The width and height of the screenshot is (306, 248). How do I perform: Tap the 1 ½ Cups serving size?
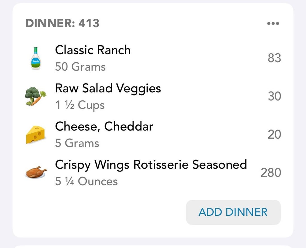pyautogui.click(x=80, y=105)
